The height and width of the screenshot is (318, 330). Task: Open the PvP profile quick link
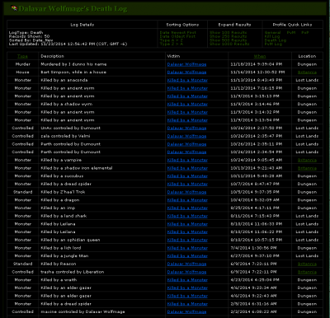click(305, 32)
